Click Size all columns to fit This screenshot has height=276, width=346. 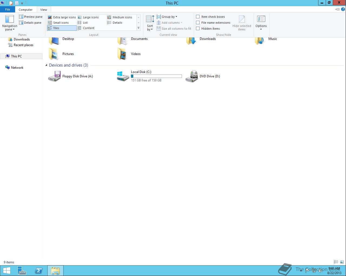click(174, 29)
